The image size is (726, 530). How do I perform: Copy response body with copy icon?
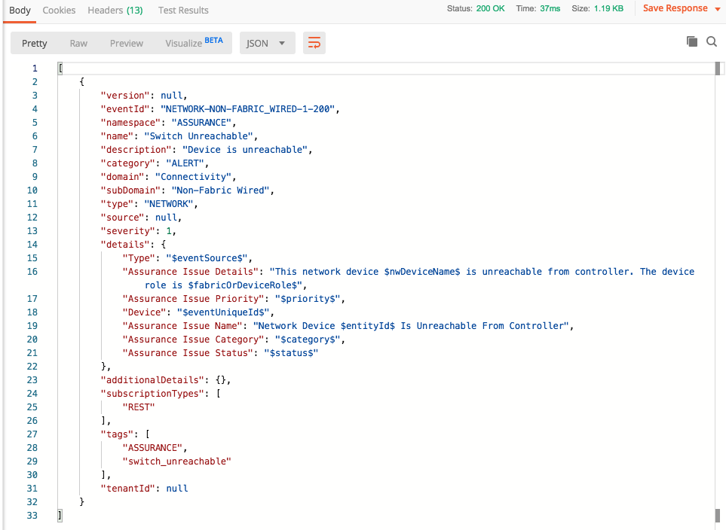tap(692, 42)
